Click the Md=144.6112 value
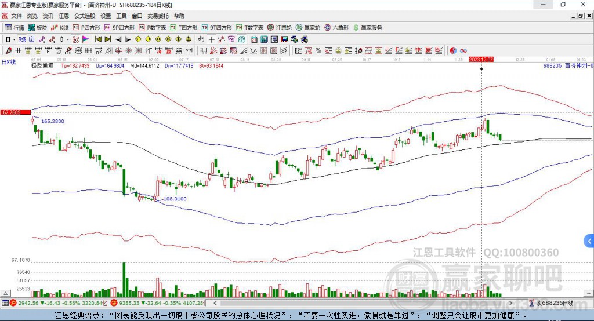 pyautogui.click(x=144, y=65)
